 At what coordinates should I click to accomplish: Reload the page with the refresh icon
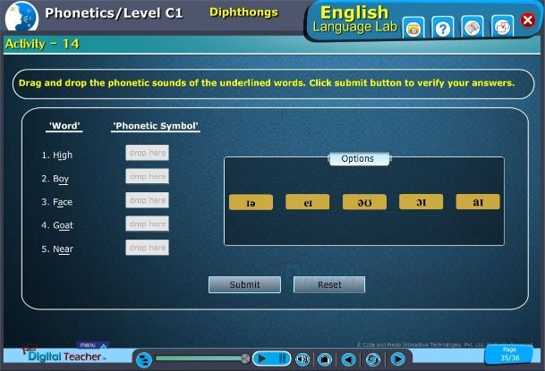point(373,359)
